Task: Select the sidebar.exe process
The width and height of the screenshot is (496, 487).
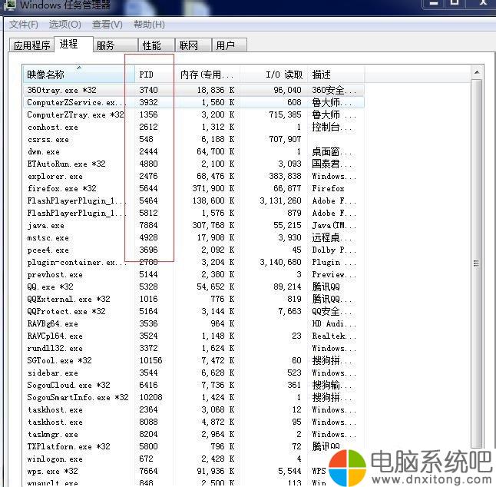Action: [x=193, y=373]
